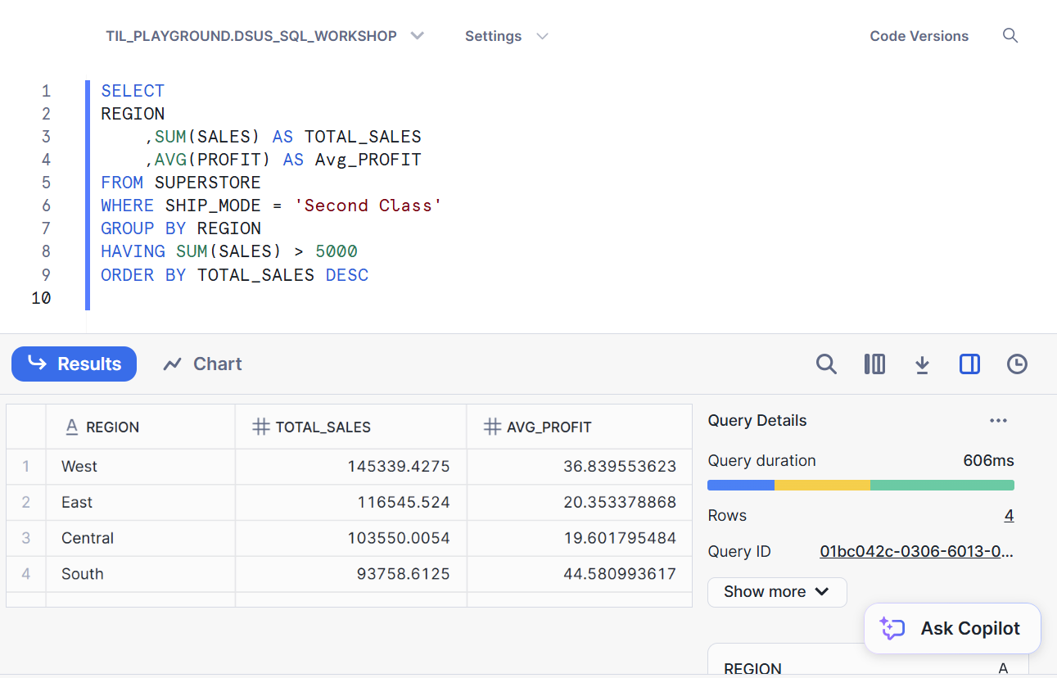Switch to the Results tab

pyautogui.click(x=75, y=364)
